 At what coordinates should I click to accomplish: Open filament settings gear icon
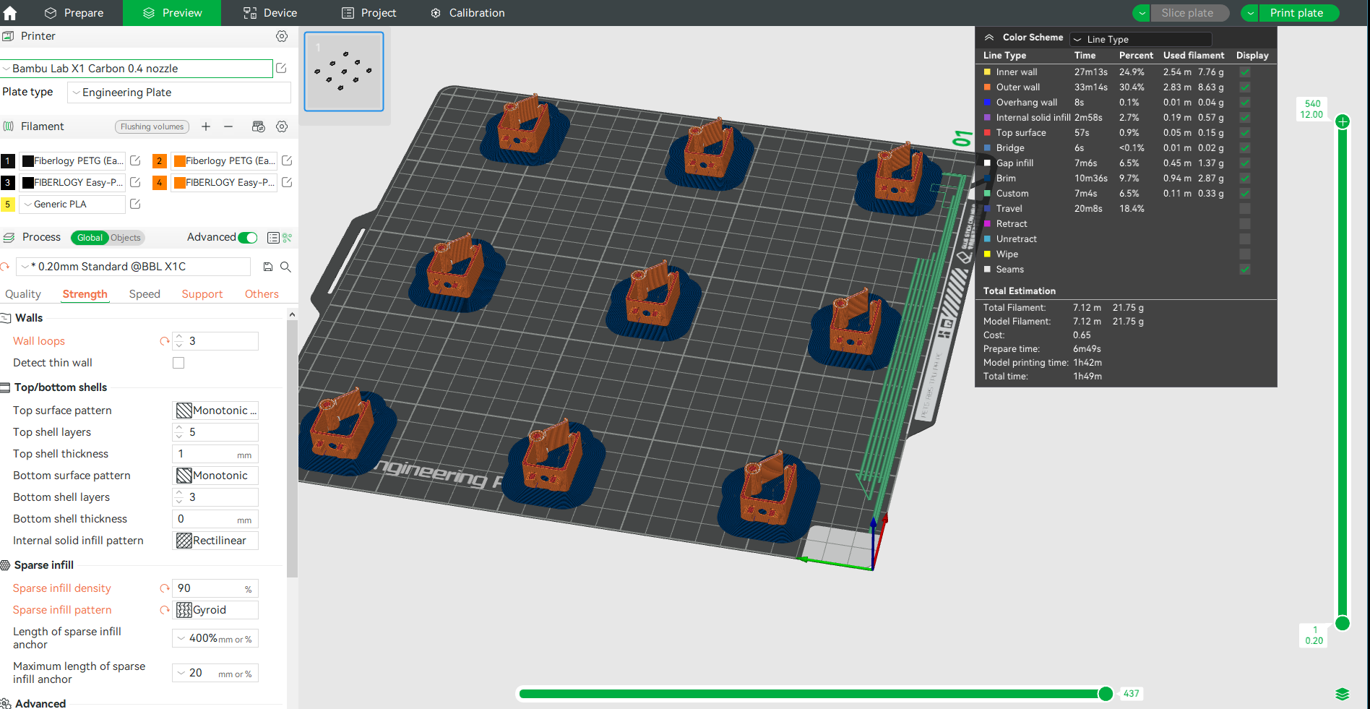(282, 126)
